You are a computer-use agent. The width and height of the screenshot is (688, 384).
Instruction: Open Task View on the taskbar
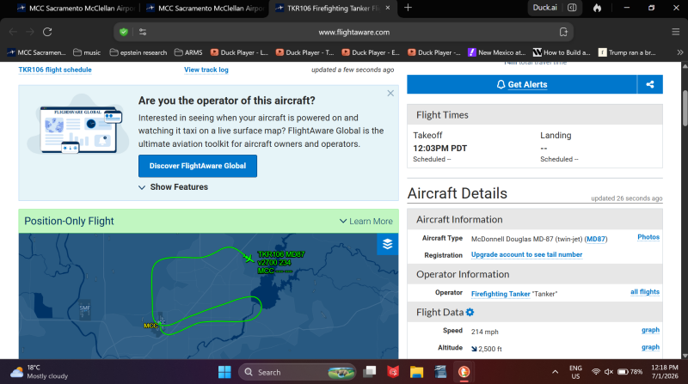coord(370,372)
